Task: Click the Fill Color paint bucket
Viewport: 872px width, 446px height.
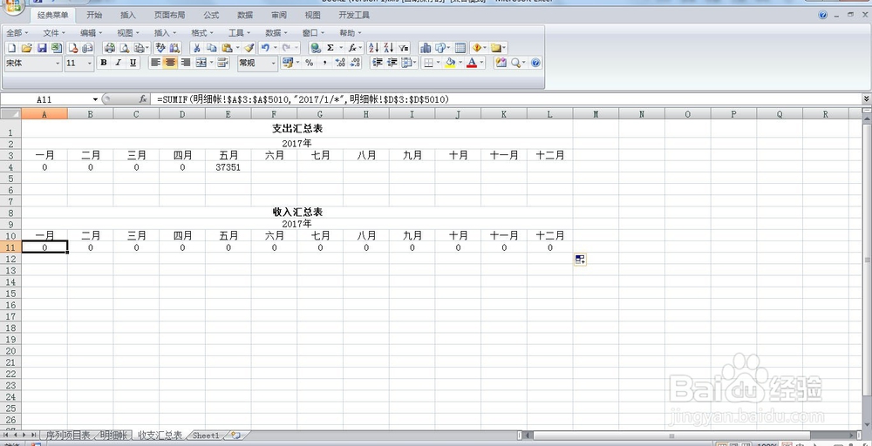Action: (450, 63)
